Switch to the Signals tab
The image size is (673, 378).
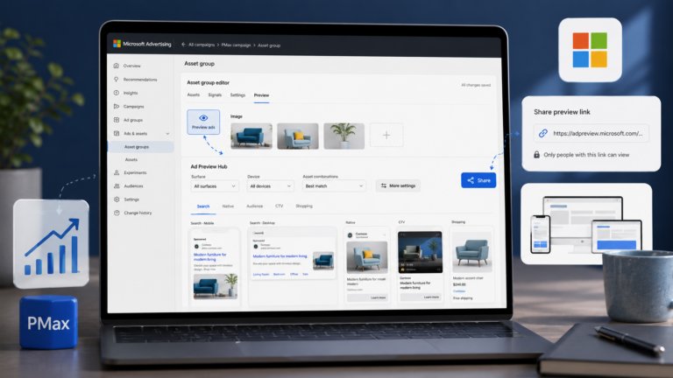(x=215, y=94)
